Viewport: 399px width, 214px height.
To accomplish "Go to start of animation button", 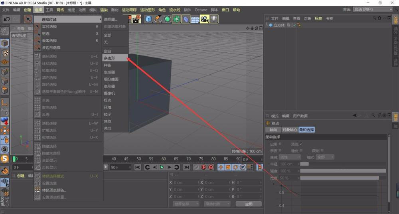I will (137, 167).
